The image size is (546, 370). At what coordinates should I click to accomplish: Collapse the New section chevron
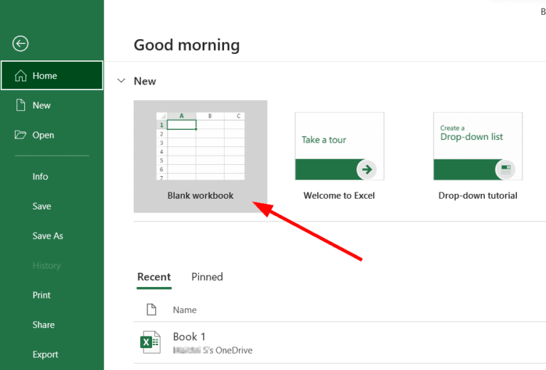(121, 81)
